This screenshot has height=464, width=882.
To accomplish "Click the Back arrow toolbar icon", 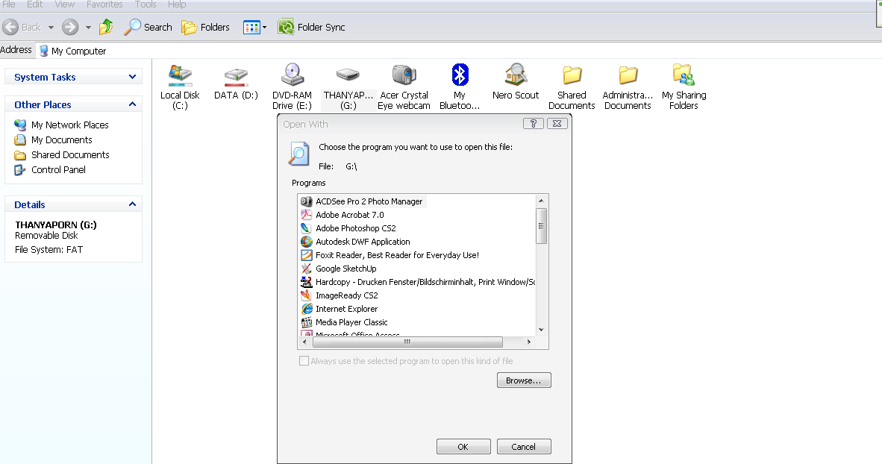I will [10, 27].
